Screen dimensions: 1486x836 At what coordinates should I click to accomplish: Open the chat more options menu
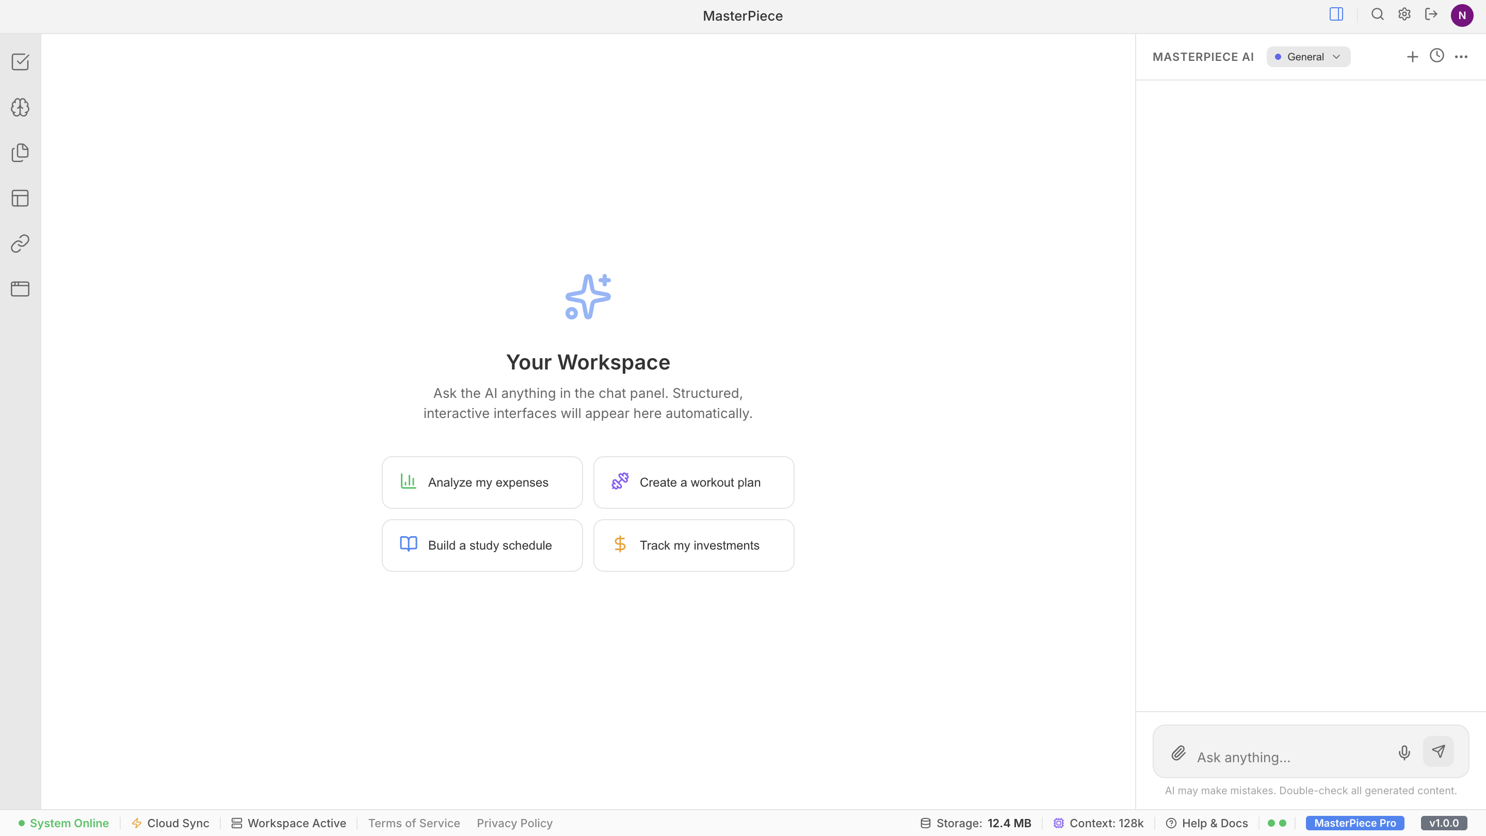click(1461, 57)
